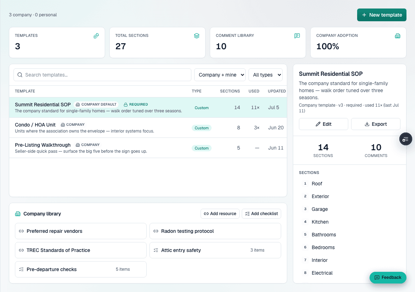The height and width of the screenshot is (292, 415).
Task: Click the 14 SECTIONS count
Action: [323, 150]
